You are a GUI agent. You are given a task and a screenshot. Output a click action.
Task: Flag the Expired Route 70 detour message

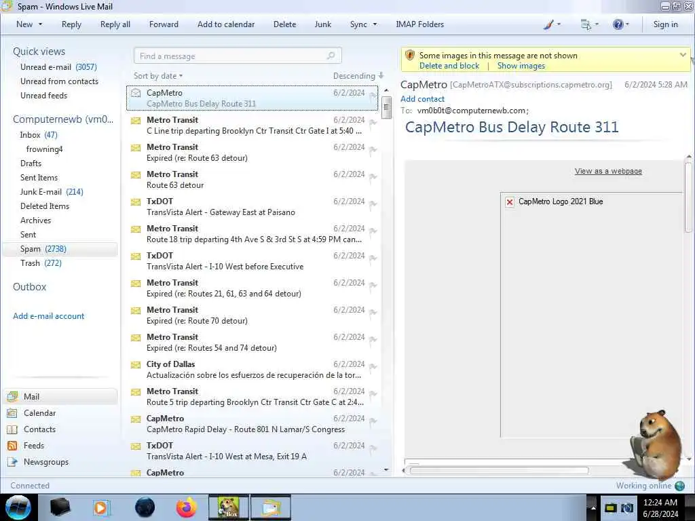tap(373, 313)
